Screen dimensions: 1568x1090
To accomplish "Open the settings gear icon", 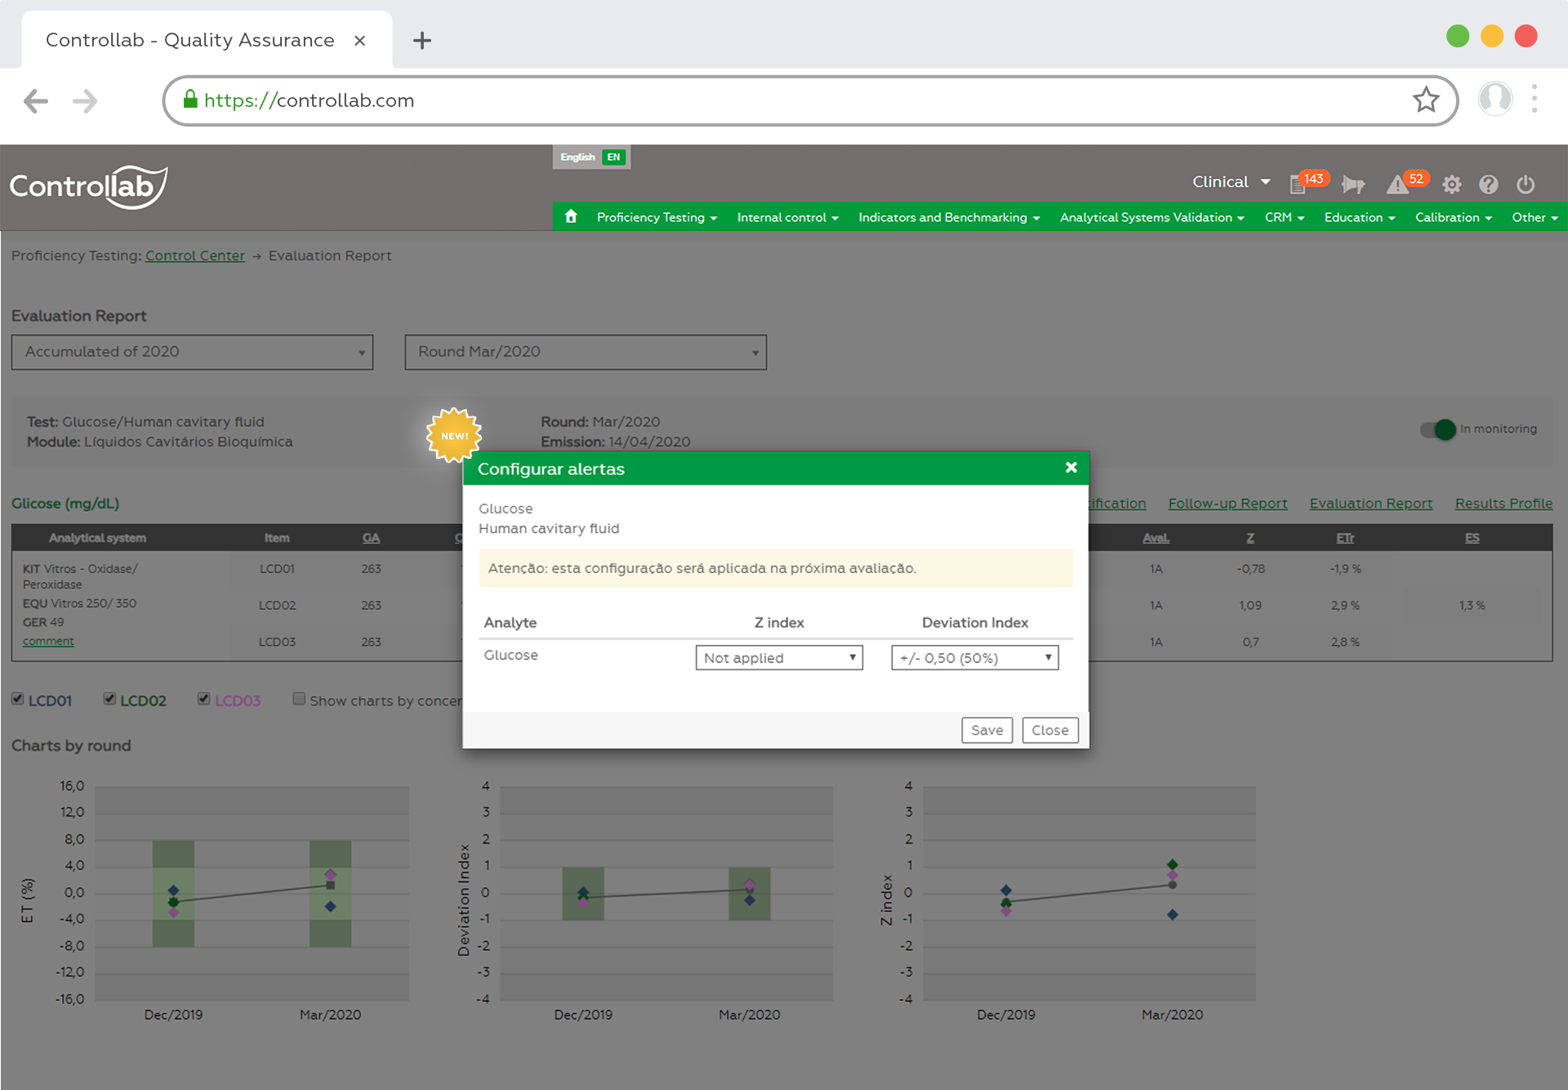I will [1452, 185].
